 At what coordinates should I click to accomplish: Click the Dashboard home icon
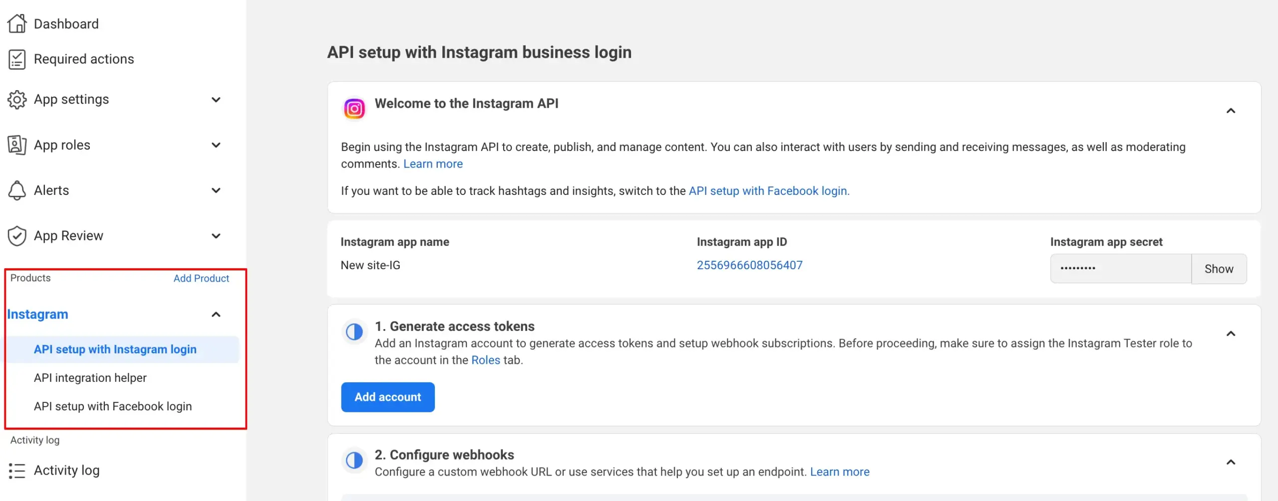click(x=17, y=23)
